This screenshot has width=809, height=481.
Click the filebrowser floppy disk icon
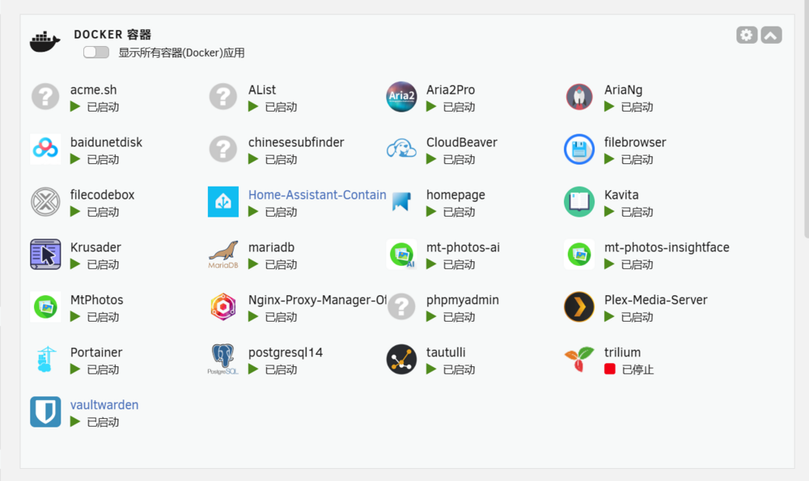point(579,149)
